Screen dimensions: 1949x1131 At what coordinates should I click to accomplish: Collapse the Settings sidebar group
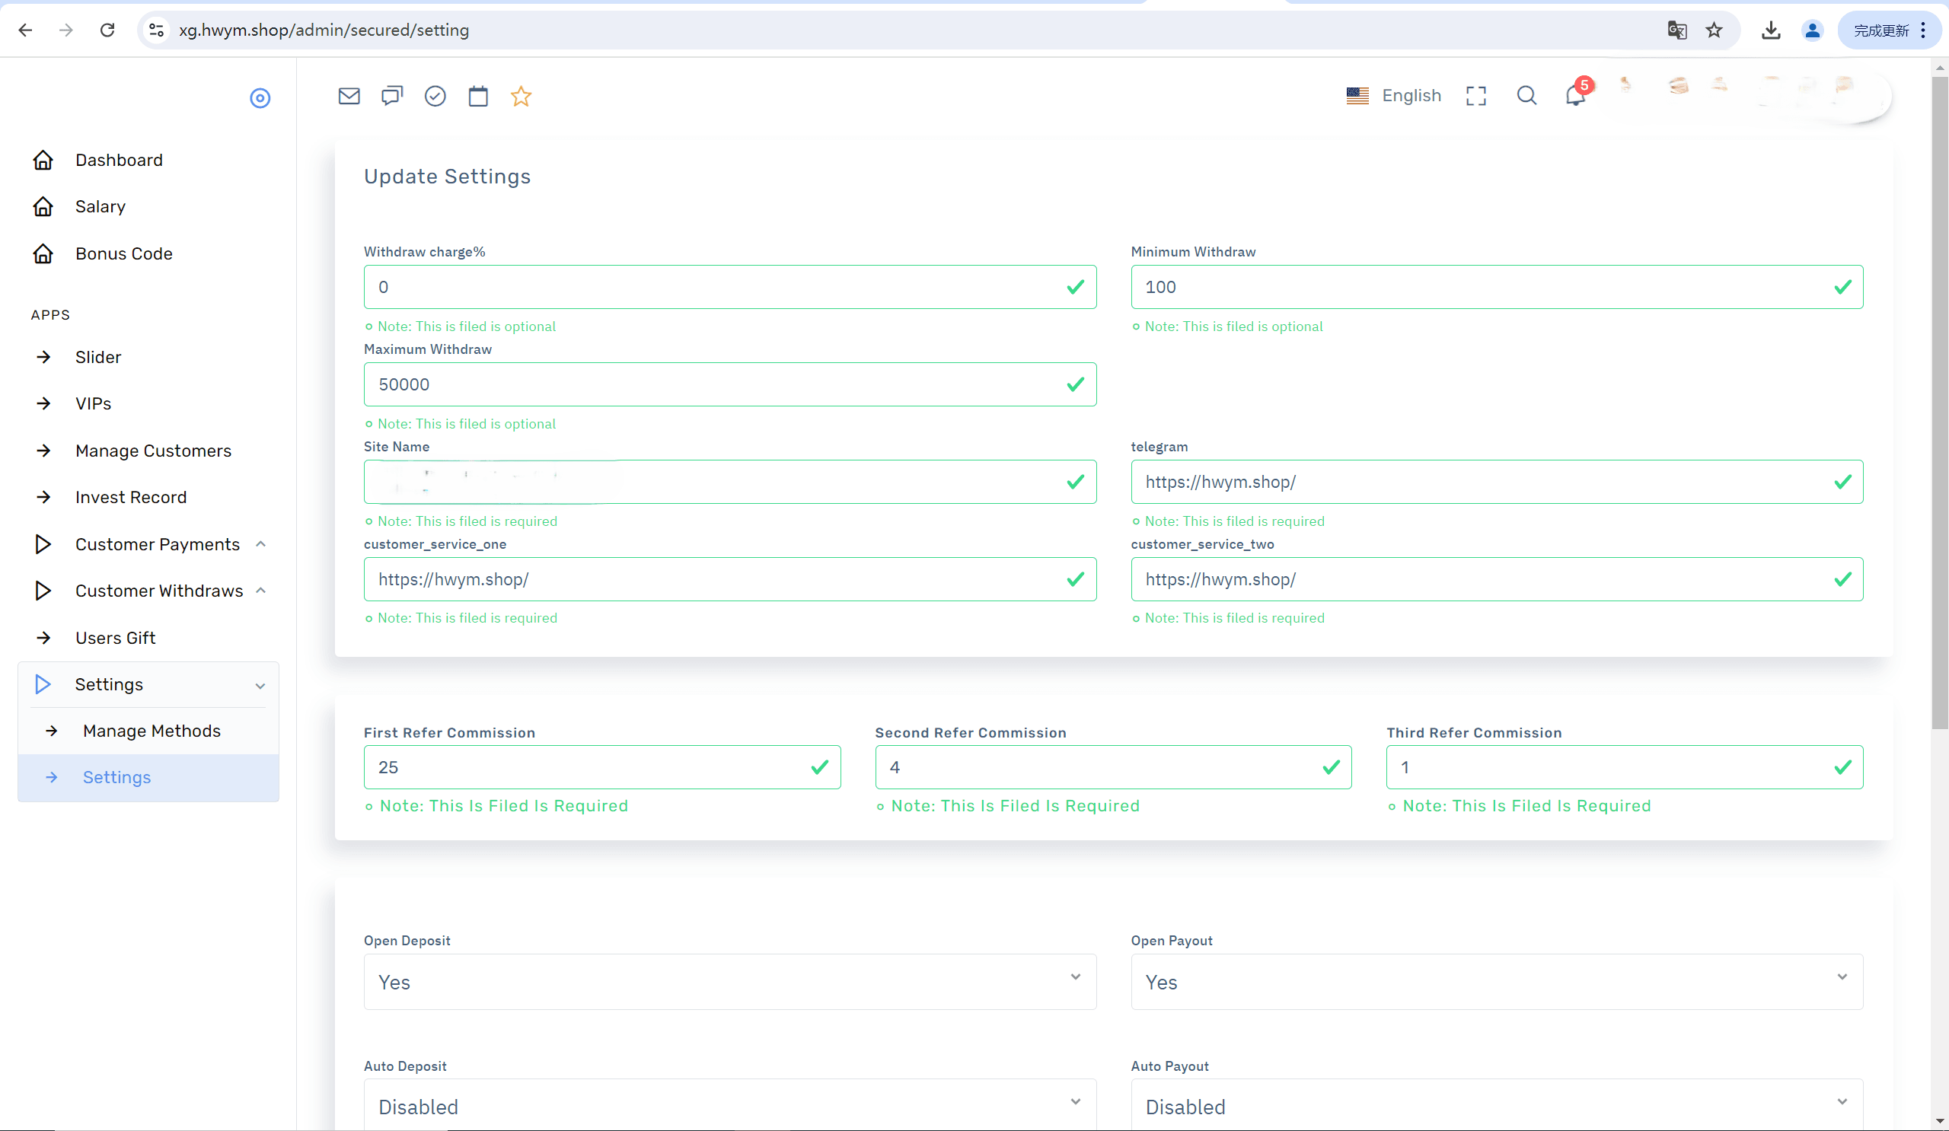pos(150,684)
